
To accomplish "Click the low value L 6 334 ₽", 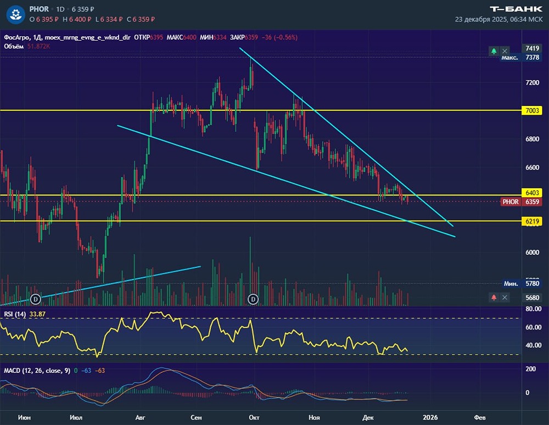I will [109, 19].
